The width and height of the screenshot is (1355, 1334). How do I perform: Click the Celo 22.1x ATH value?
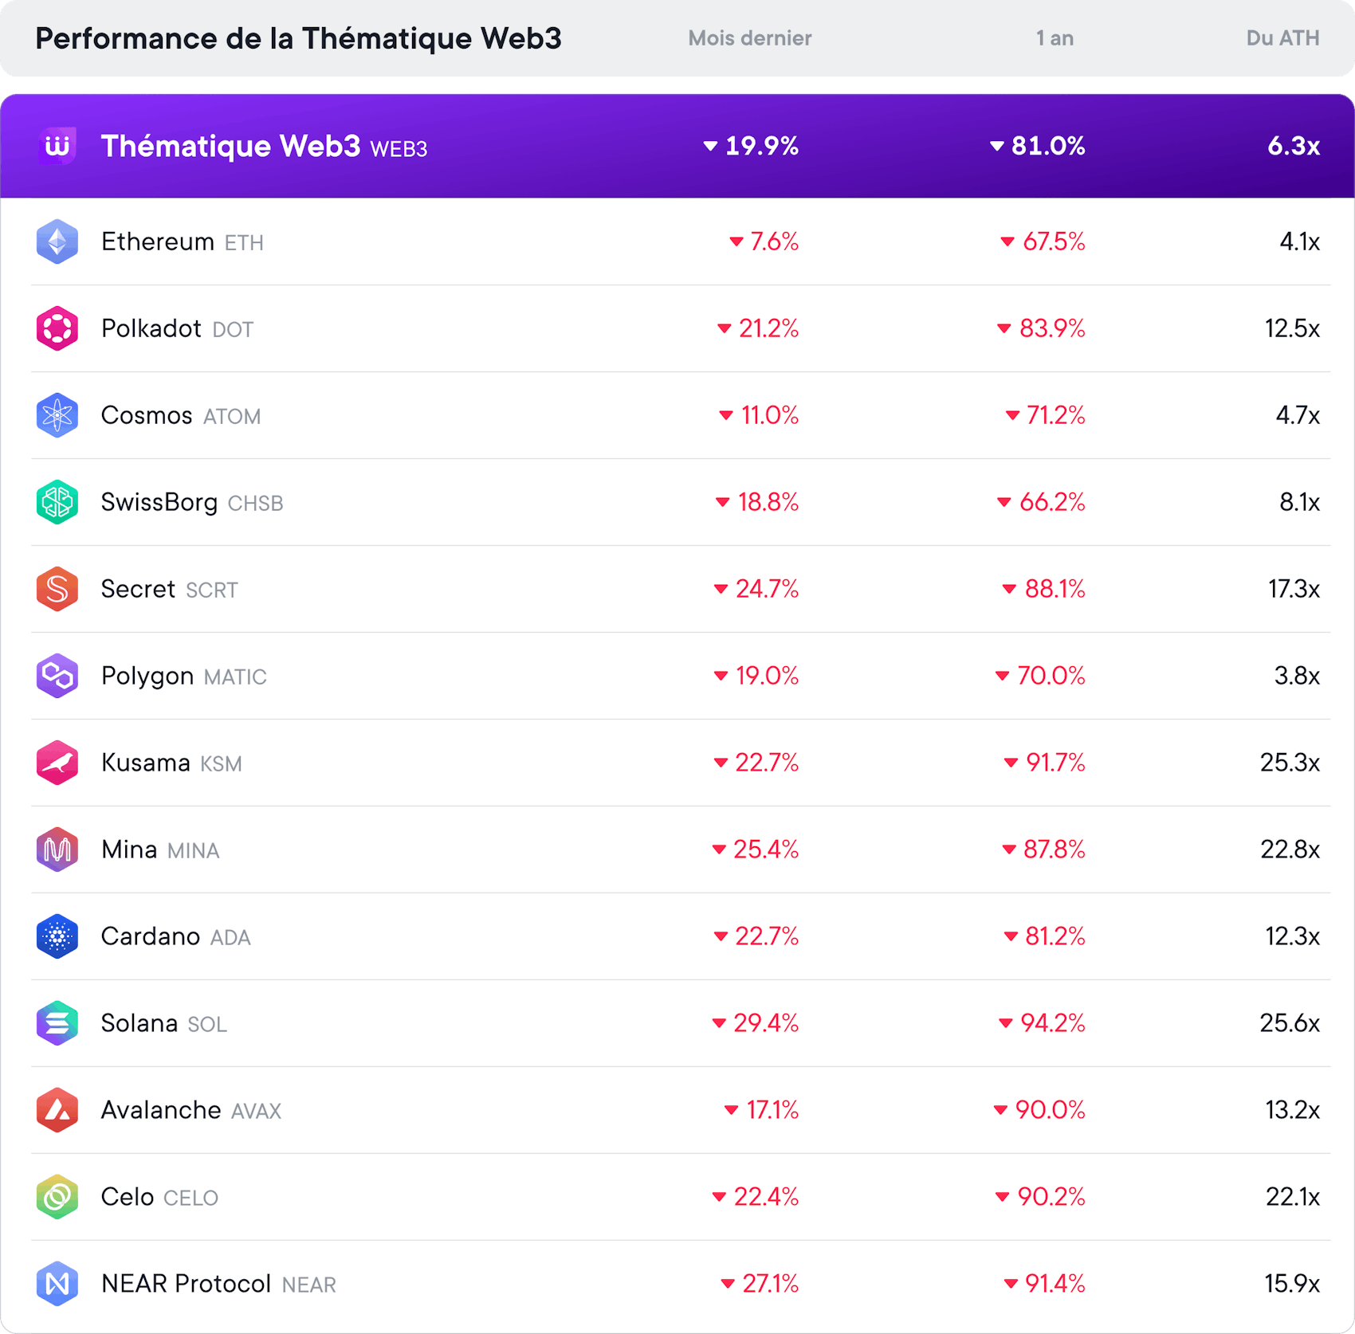[x=1293, y=1197]
